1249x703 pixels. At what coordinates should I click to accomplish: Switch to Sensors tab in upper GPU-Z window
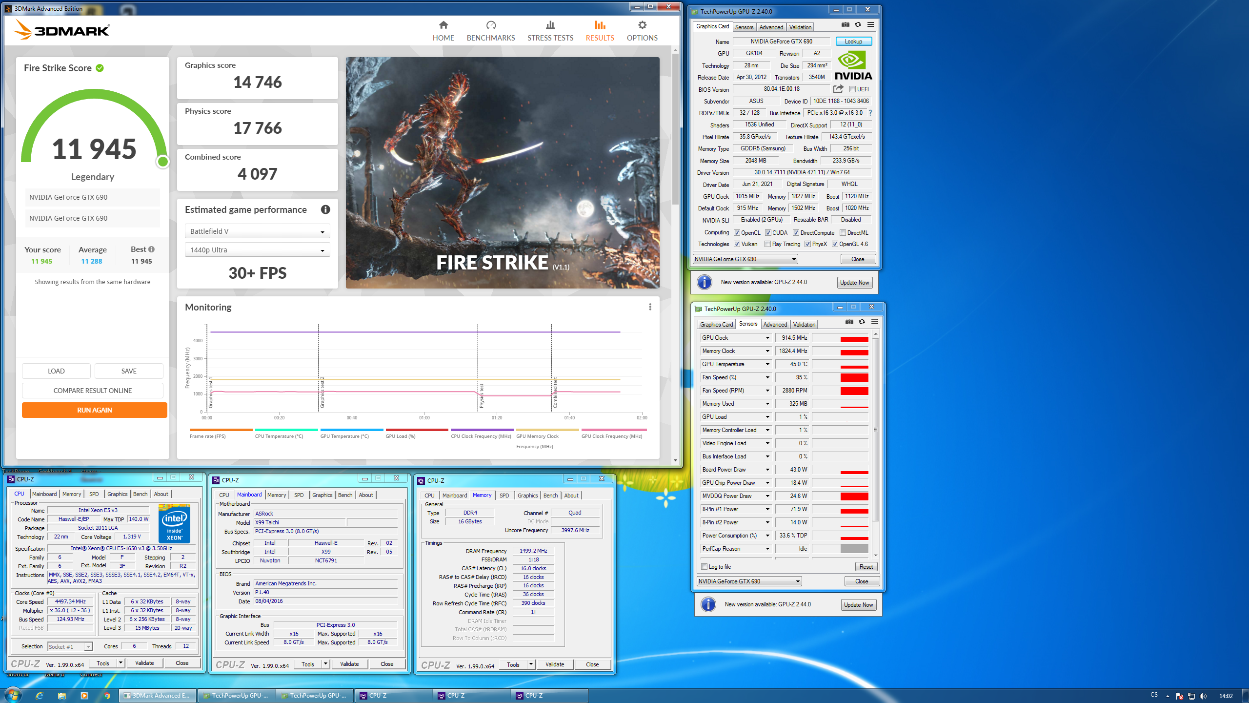pyautogui.click(x=744, y=27)
